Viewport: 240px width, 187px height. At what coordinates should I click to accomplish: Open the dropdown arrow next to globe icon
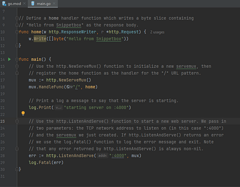click(71, 87)
